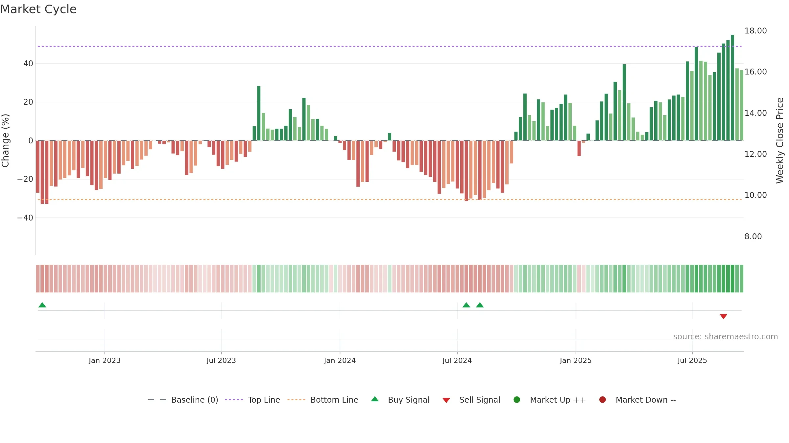Viewport: 789px width, 443px height.
Task: Click the 14.00 price axis label
Action: 755,113
